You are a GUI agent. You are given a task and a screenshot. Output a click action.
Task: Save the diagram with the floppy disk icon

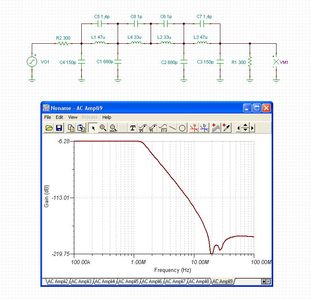click(59, 128)
